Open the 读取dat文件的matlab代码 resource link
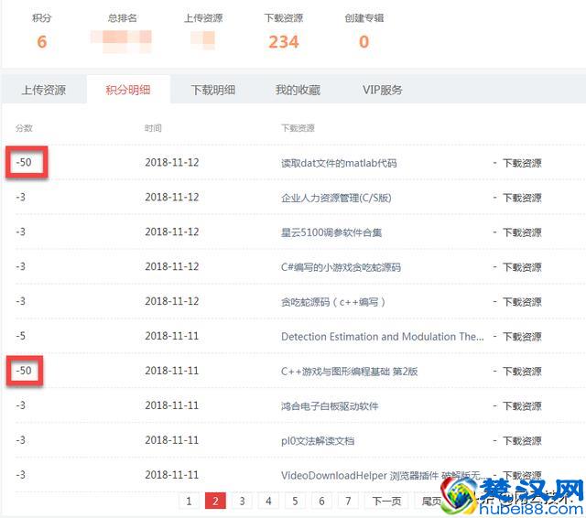The image size is (586, 518). tap(339, 163)
